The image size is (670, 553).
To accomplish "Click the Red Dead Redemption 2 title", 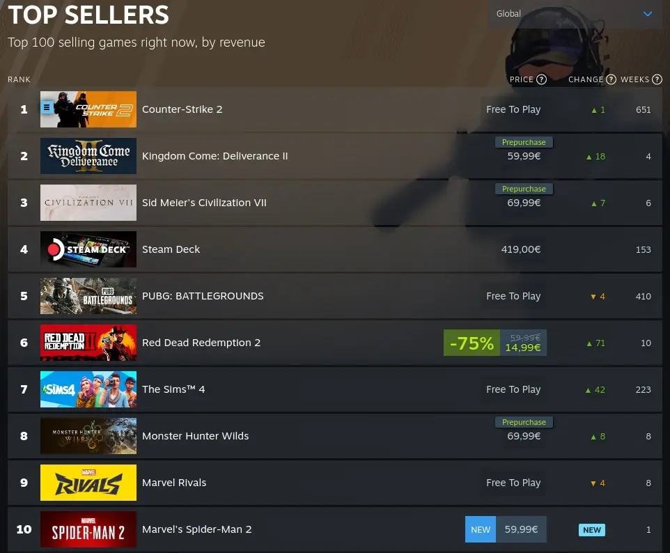I will pos(201,343).
